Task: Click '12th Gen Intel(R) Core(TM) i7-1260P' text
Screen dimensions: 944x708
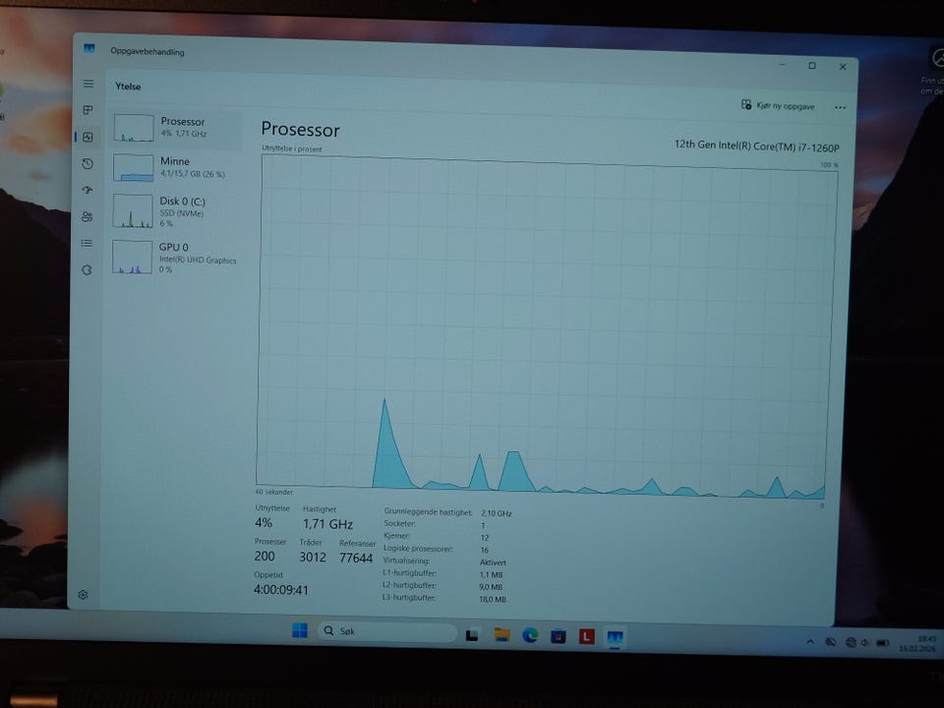Action: point(757,146)
